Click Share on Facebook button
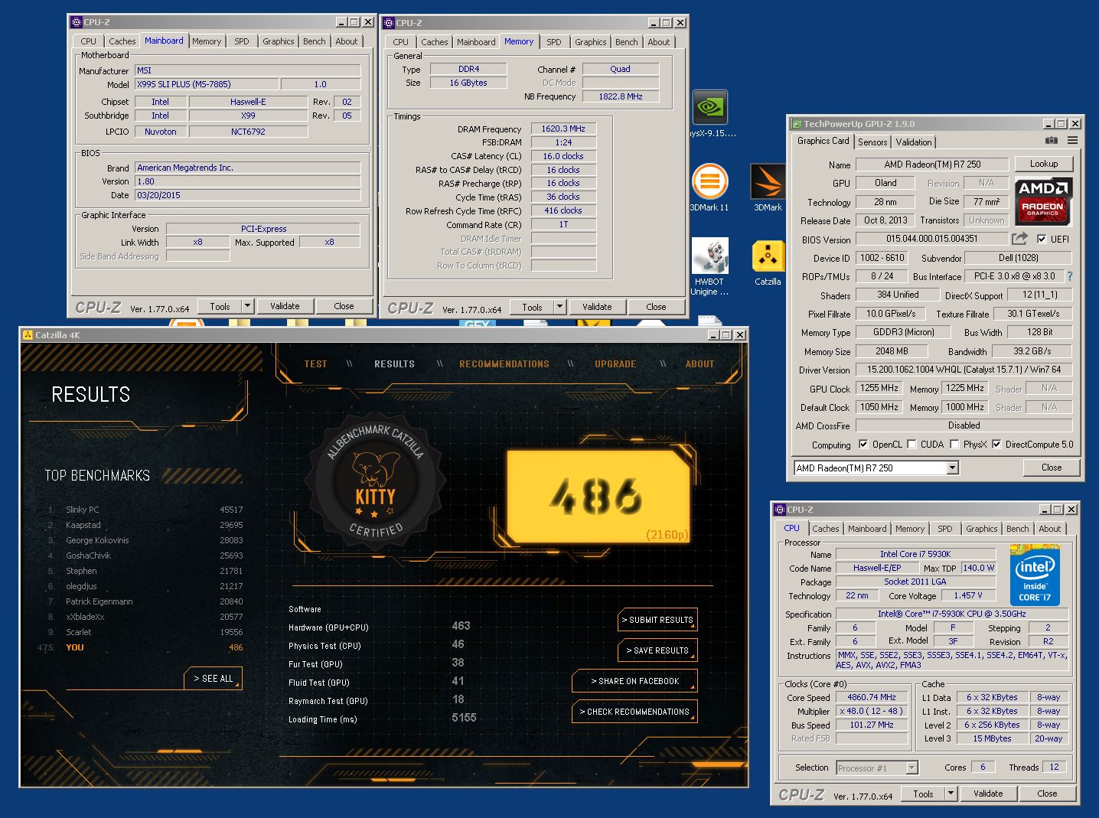 (634, 681)
